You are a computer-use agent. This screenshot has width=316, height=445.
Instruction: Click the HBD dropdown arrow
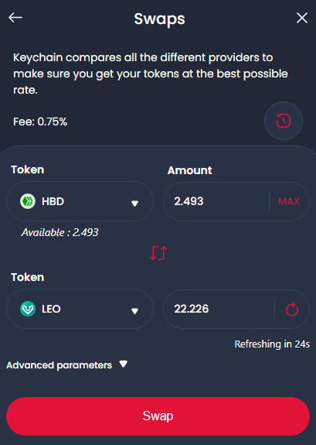click(134, 204)
